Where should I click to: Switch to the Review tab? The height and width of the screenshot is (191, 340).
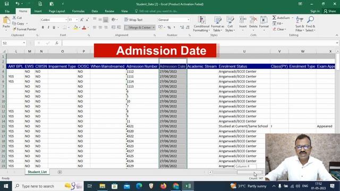(x=109, y=11)
